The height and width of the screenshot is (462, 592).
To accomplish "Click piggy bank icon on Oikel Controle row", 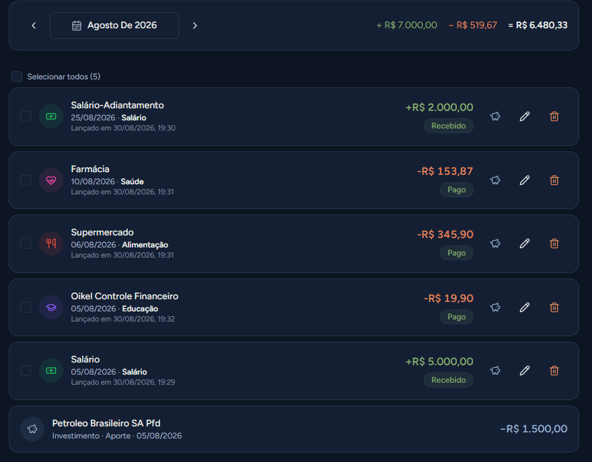I will pos(495,307).
